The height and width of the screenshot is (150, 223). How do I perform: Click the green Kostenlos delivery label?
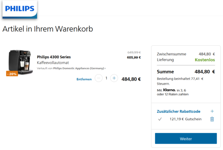204,59
